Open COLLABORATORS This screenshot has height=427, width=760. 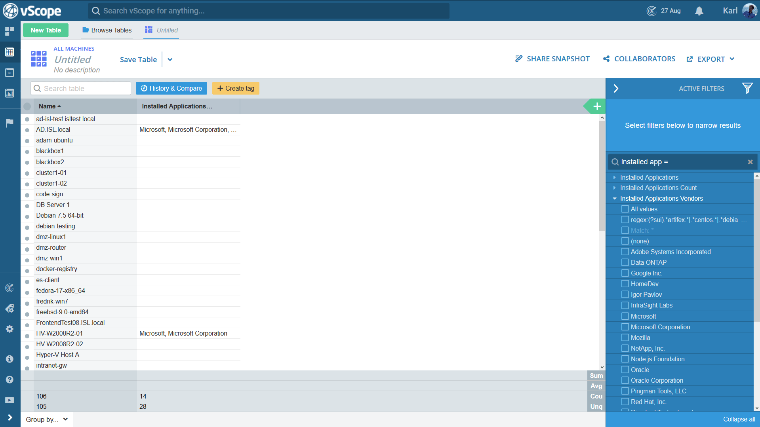click(639, 59)
